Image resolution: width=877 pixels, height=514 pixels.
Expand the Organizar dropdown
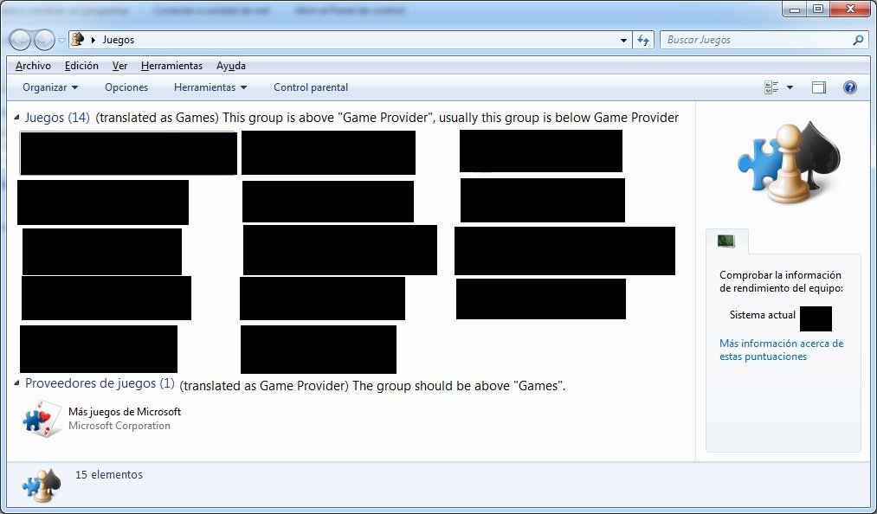50,87
